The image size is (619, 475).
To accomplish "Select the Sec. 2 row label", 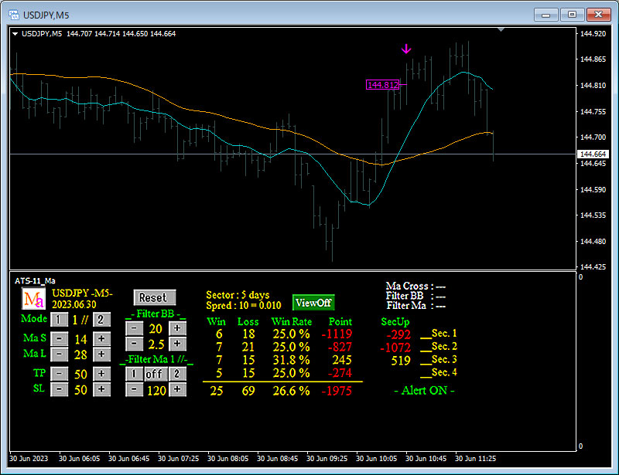I will tap(444, 347).
